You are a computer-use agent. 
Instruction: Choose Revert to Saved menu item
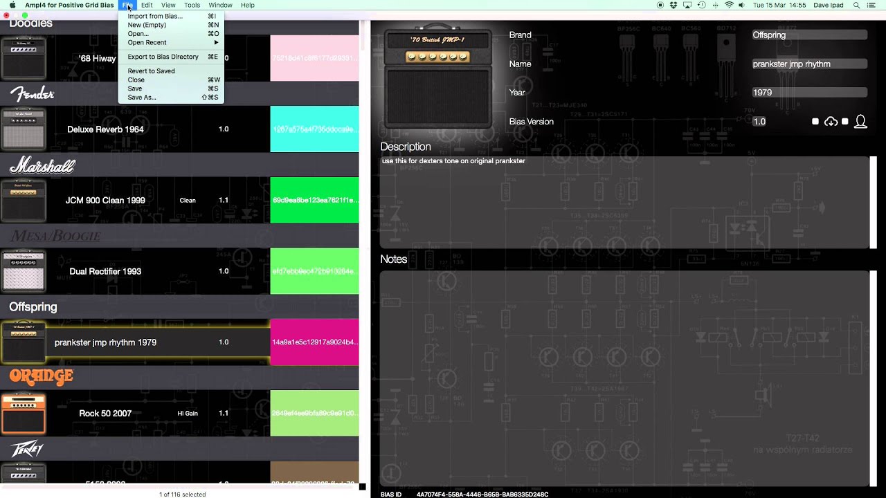pyautogui.click(x=171, y=71)
